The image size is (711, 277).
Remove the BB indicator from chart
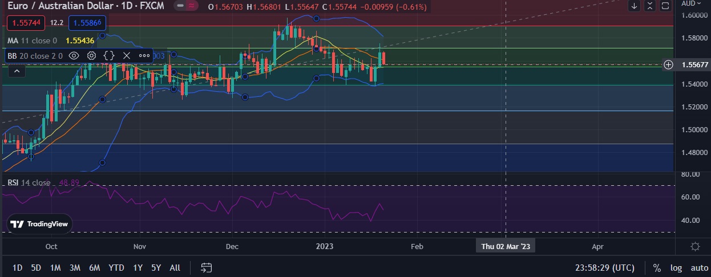click(x=127, y=56)
